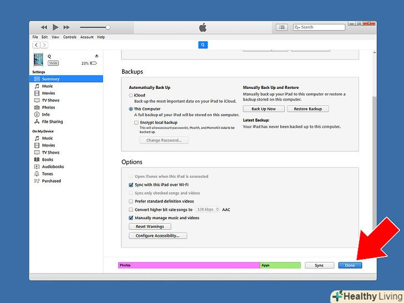Click the iPad device thumbnail
The image size is (404, 303).
tap(38, 59)
